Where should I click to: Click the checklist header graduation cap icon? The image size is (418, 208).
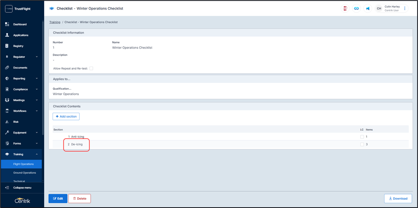[x=52, y=8]
